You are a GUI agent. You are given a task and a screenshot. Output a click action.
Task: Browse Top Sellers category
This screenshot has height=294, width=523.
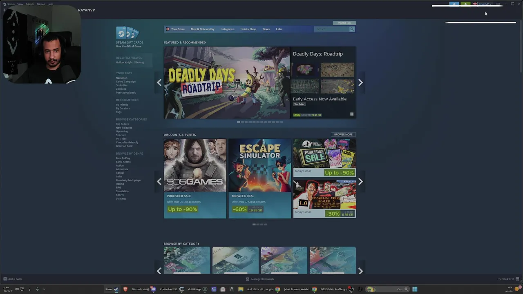tap(122, 124)
